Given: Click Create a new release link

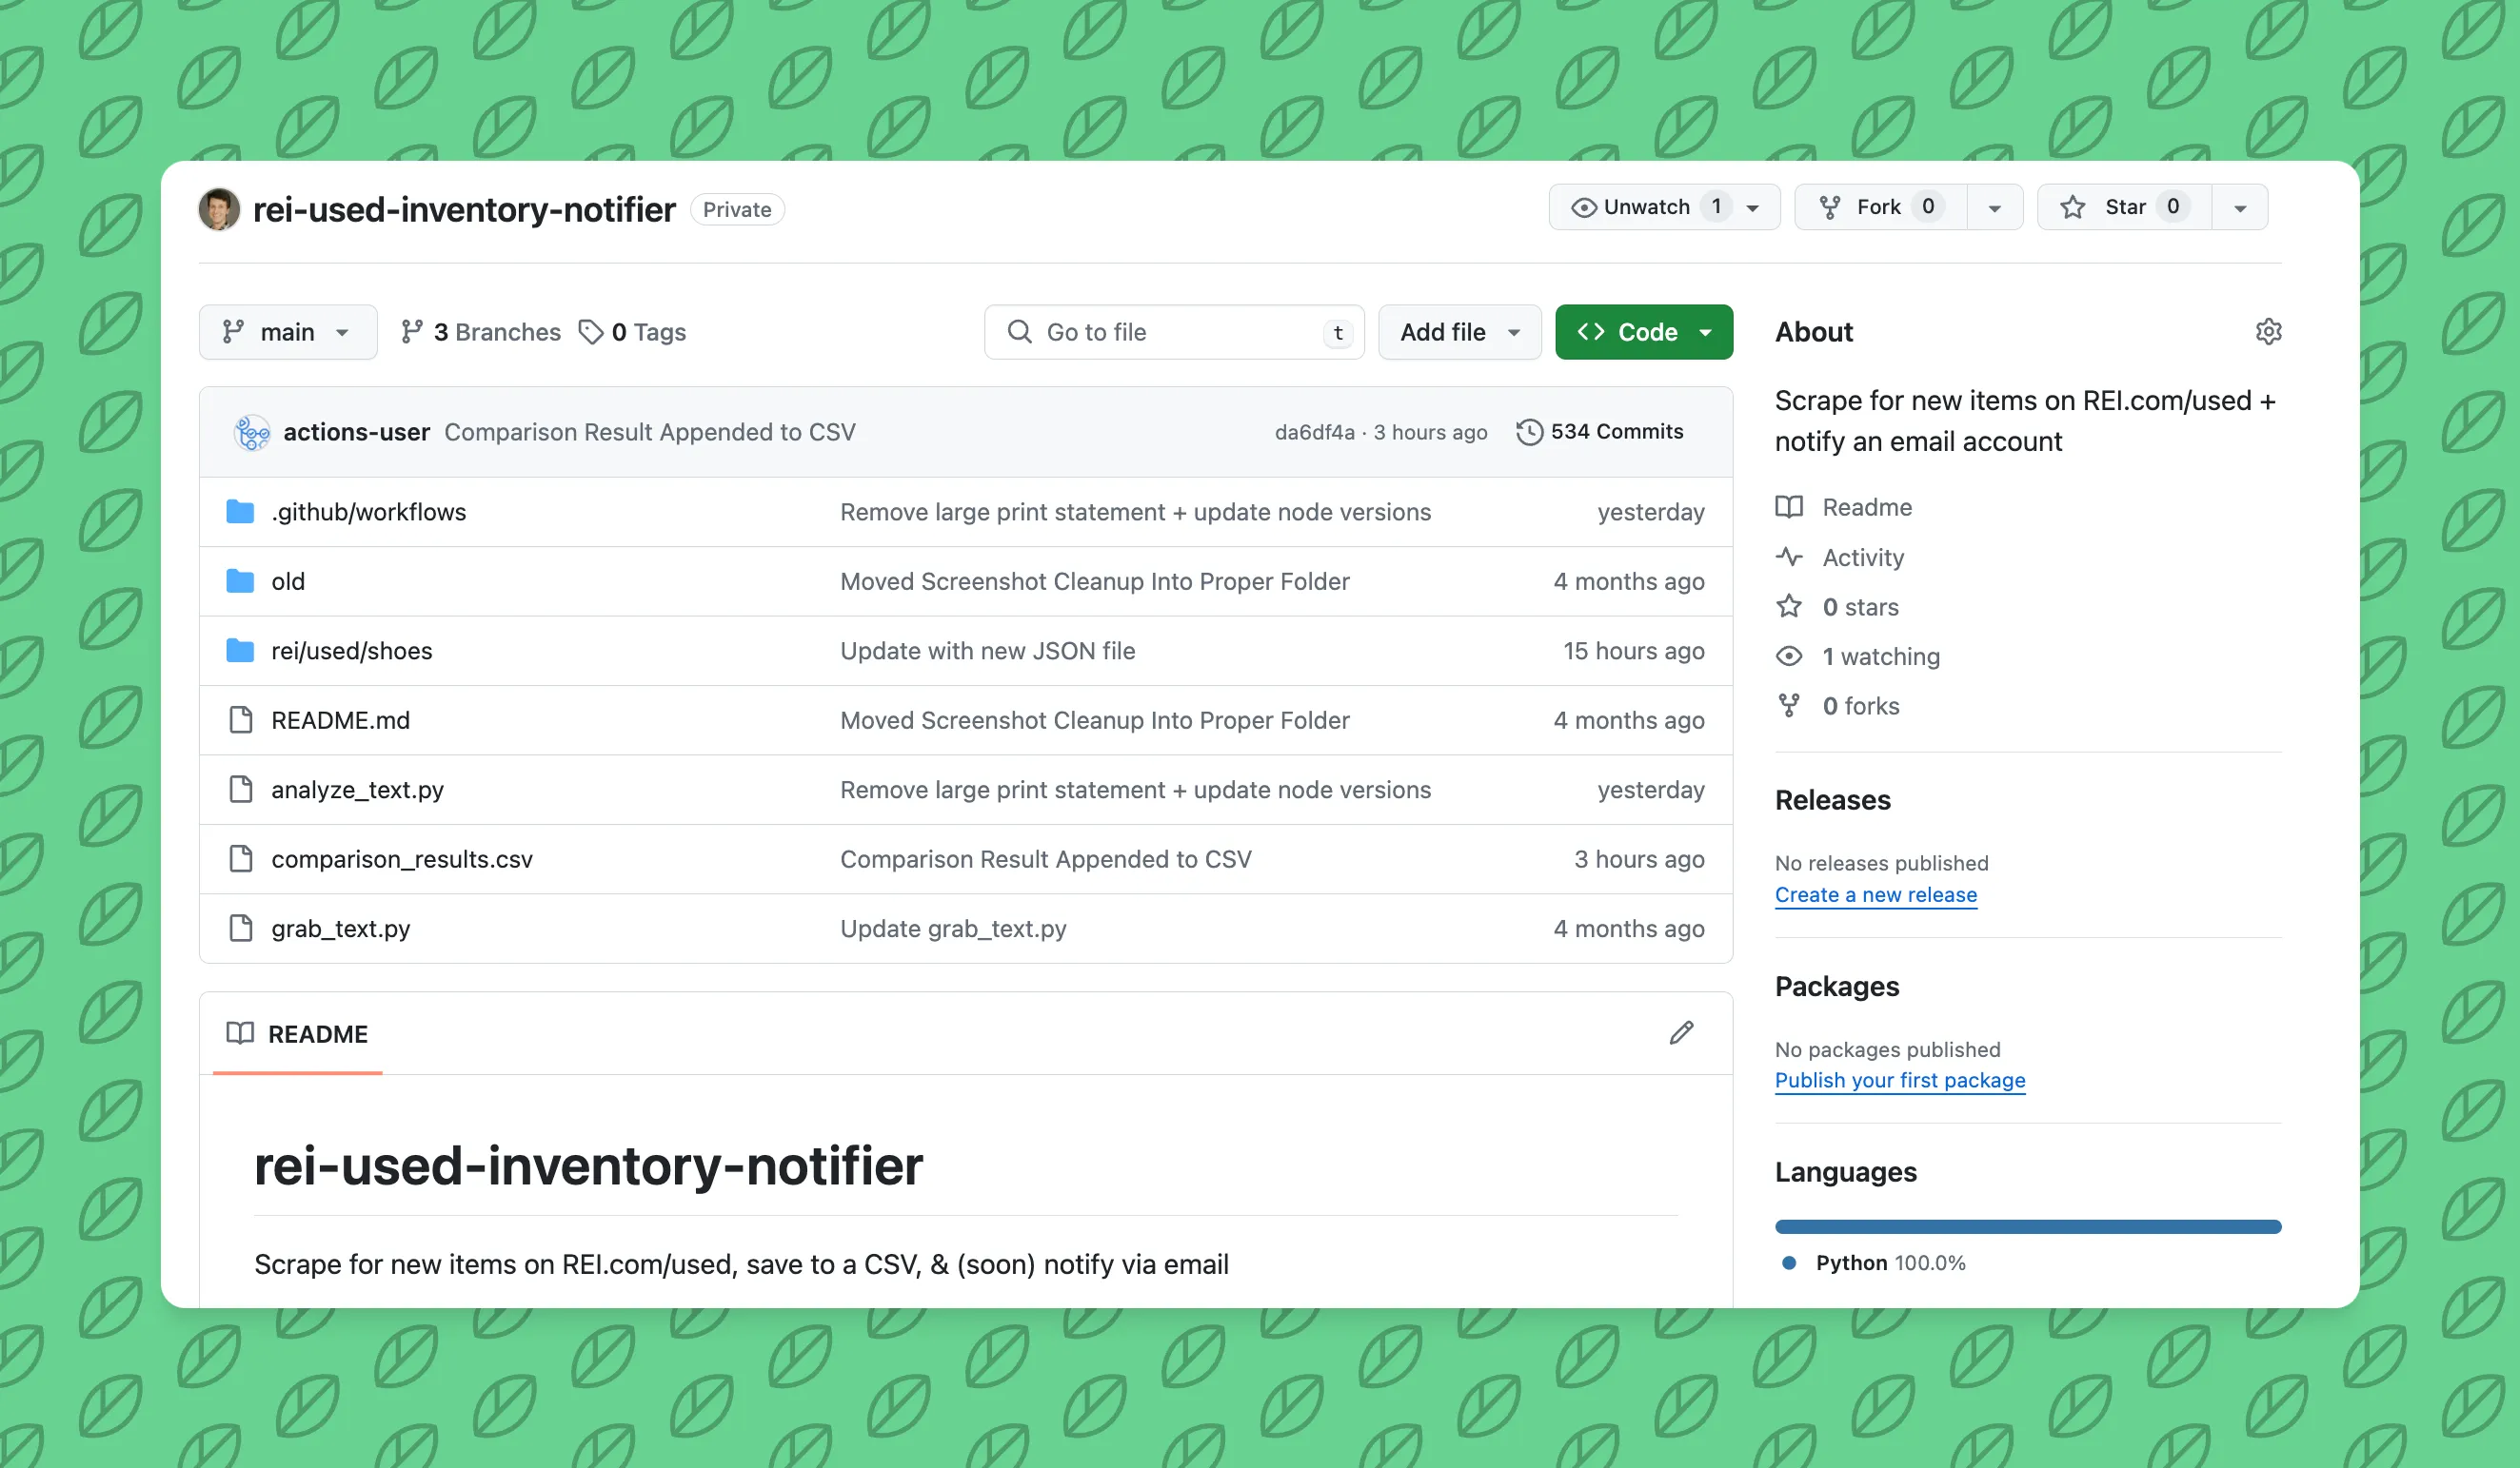Looking at the screenshot, I should tap(1876, 894).
